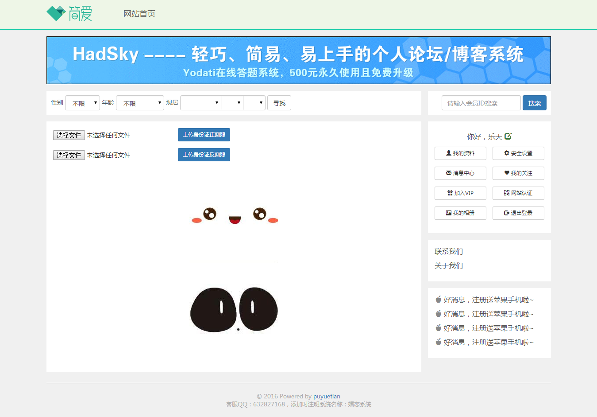Open 我的关注 heart button
The height and width of the screenshot is (417, 597).
tap(518, 173)
